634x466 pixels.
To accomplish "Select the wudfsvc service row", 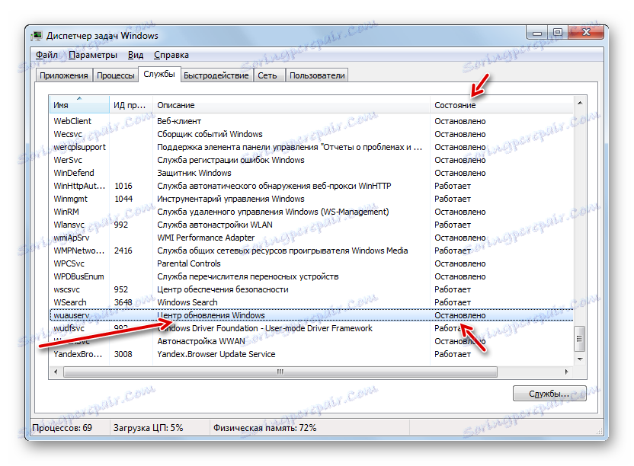I will coord(312,327).
